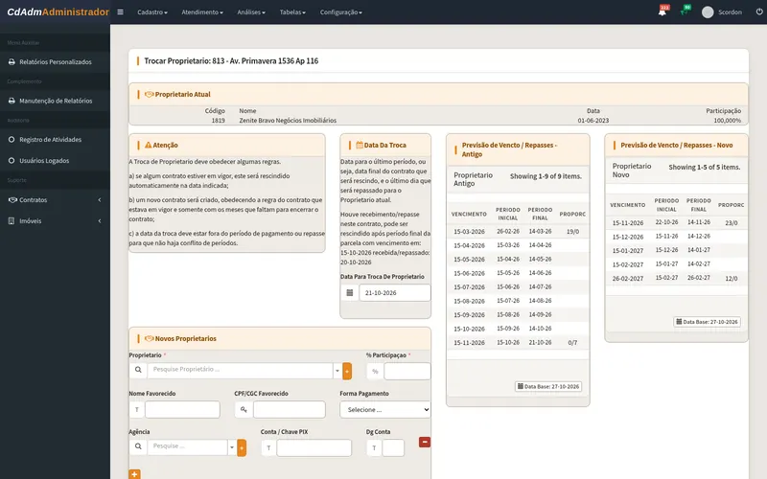Click the calendar icon beside 21-10-2026
Image resolution: width=767 pixels, height=479 pixels.
pos(350,293)
